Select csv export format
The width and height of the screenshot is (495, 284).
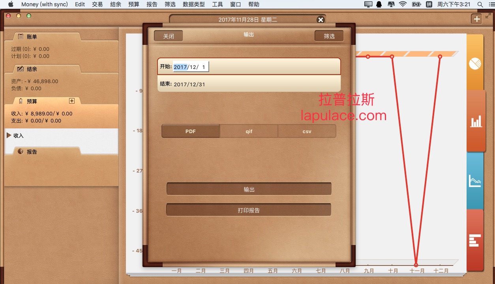coord(307,131)
